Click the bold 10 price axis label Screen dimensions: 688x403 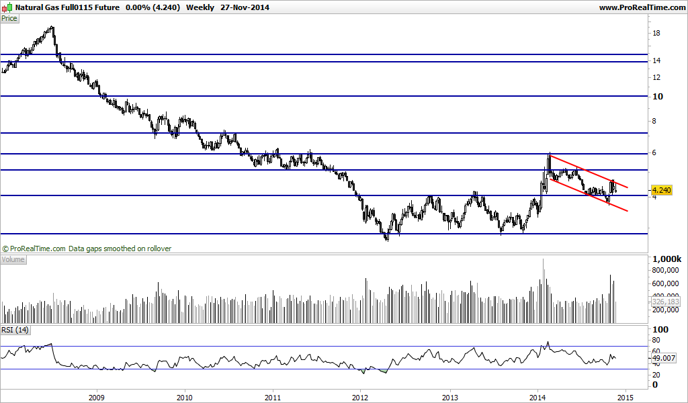(657, 97)
